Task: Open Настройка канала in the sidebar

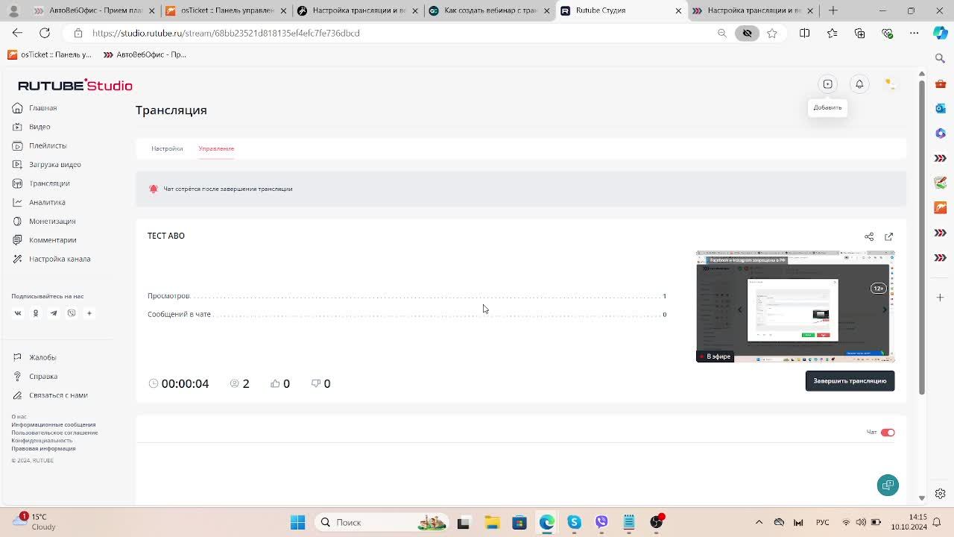Action: [x=51, y=259]
